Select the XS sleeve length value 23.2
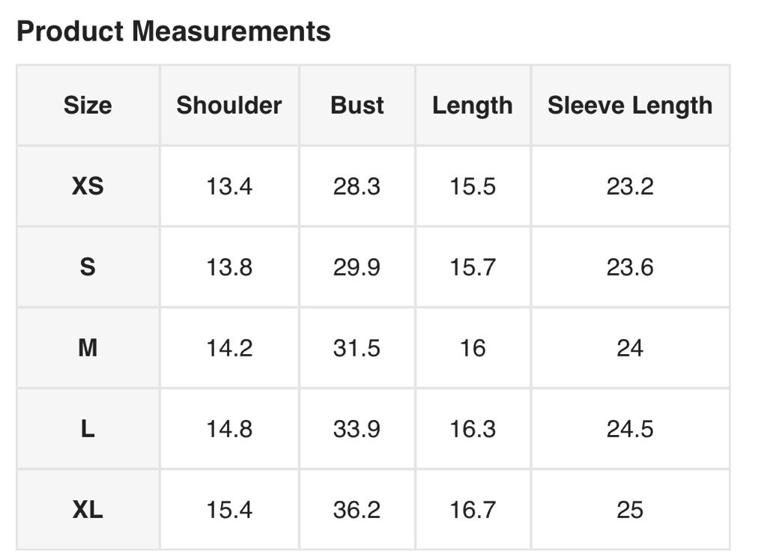 [x=630, y=186]
